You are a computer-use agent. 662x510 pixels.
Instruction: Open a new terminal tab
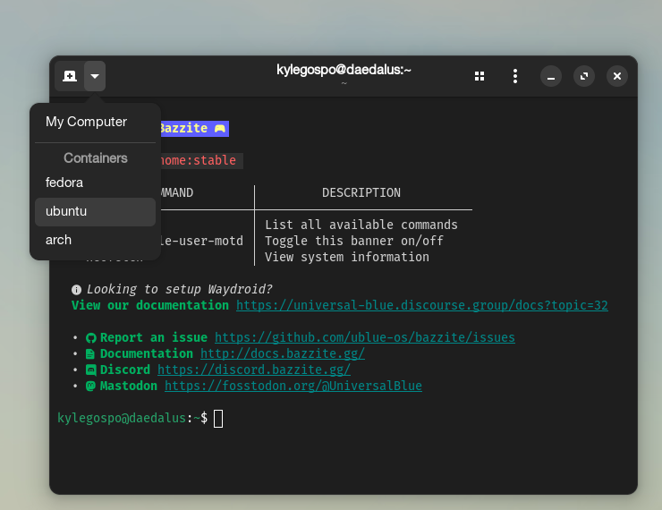(x=70, y=76)
